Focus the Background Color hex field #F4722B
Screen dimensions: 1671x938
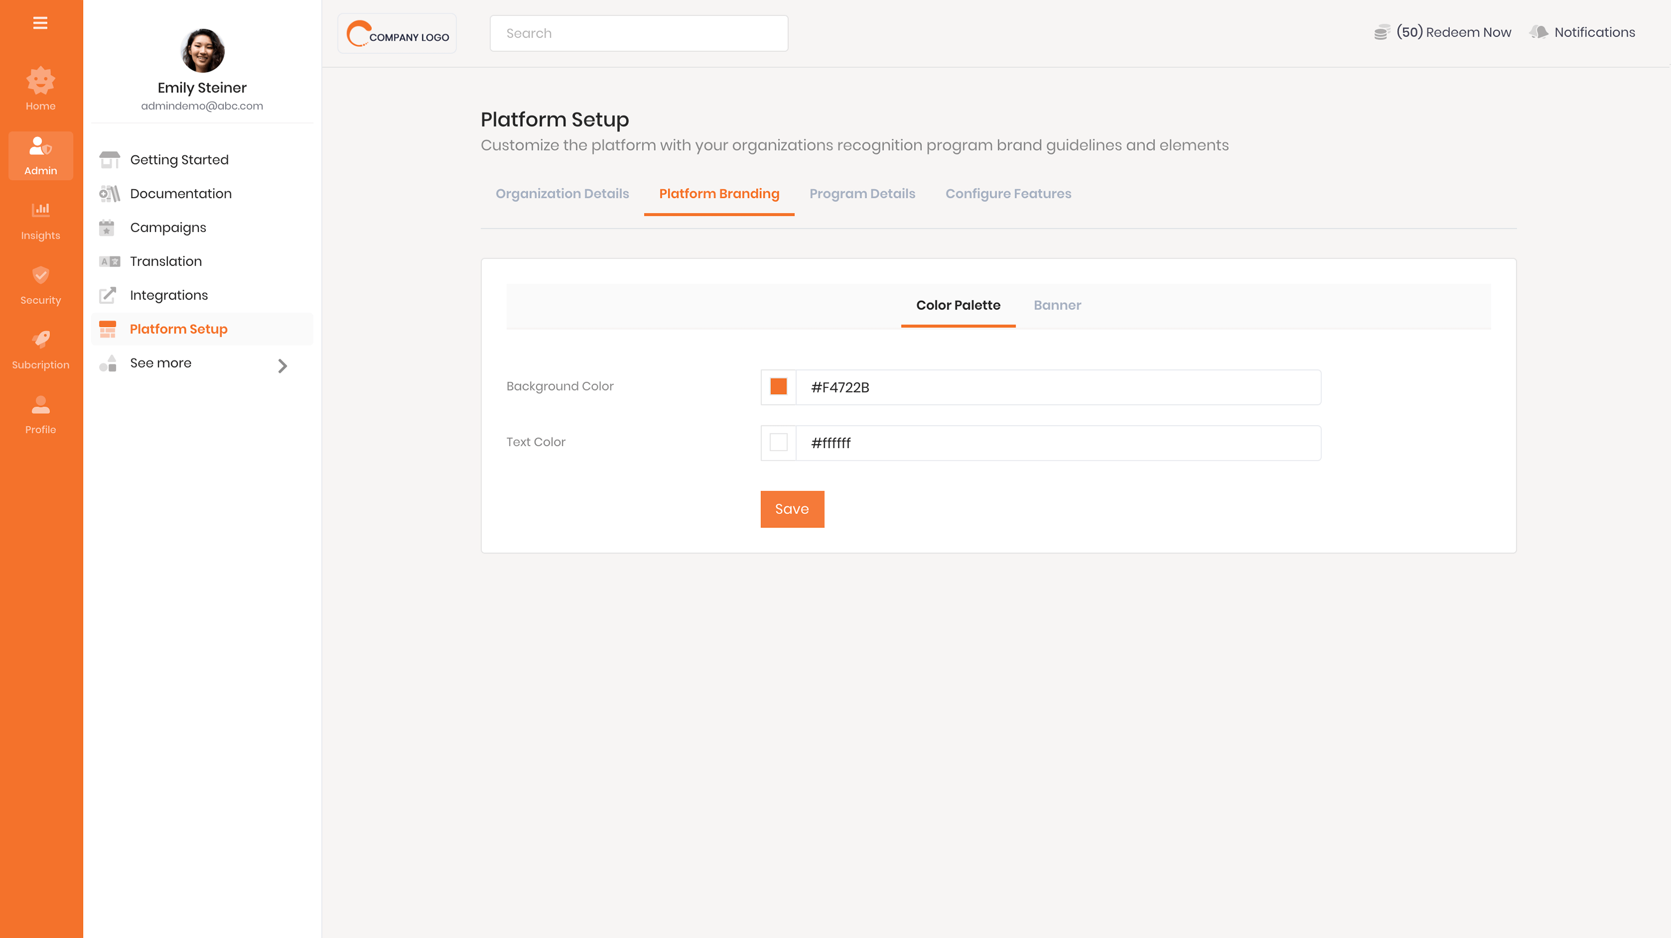(1058, 387)
